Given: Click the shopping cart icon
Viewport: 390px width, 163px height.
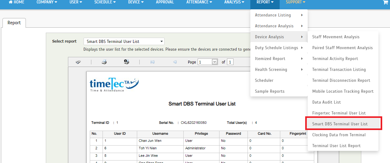Looking at the screenshot, I should coord(385,2).
